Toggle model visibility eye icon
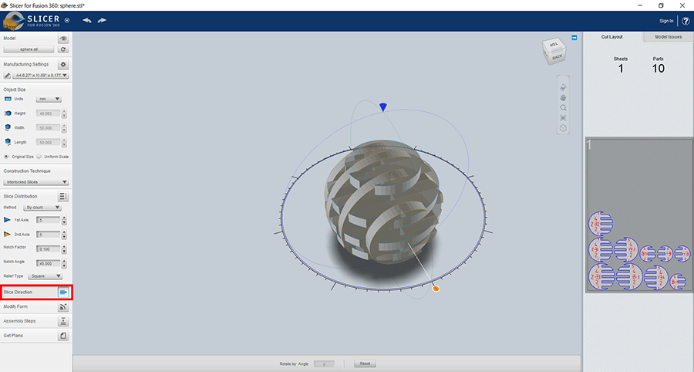Screen dimensions: 694x372 [63, 38]
